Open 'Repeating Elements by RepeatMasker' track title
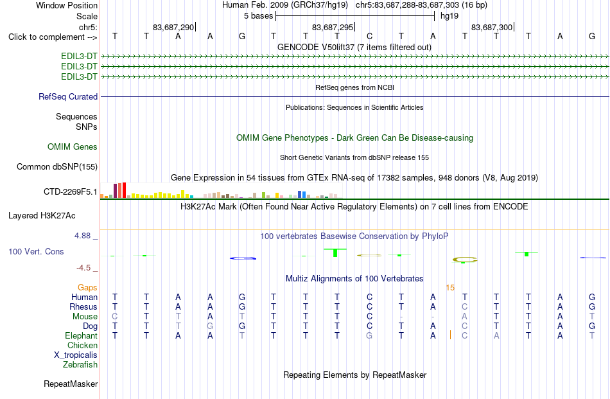 [354, 375]
